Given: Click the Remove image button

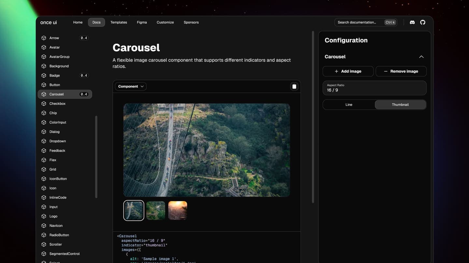Looking at the screenshot, I should 401,71.
